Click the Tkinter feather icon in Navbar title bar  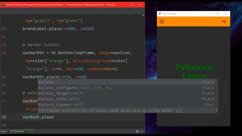(160, 14)
